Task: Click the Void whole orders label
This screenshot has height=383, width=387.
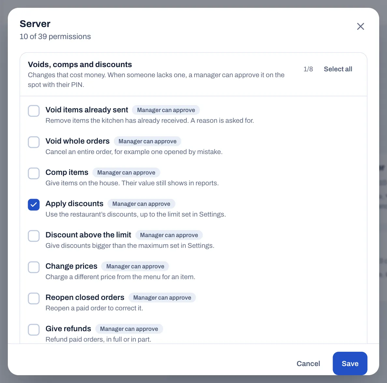Action: [x=78, y=141]
